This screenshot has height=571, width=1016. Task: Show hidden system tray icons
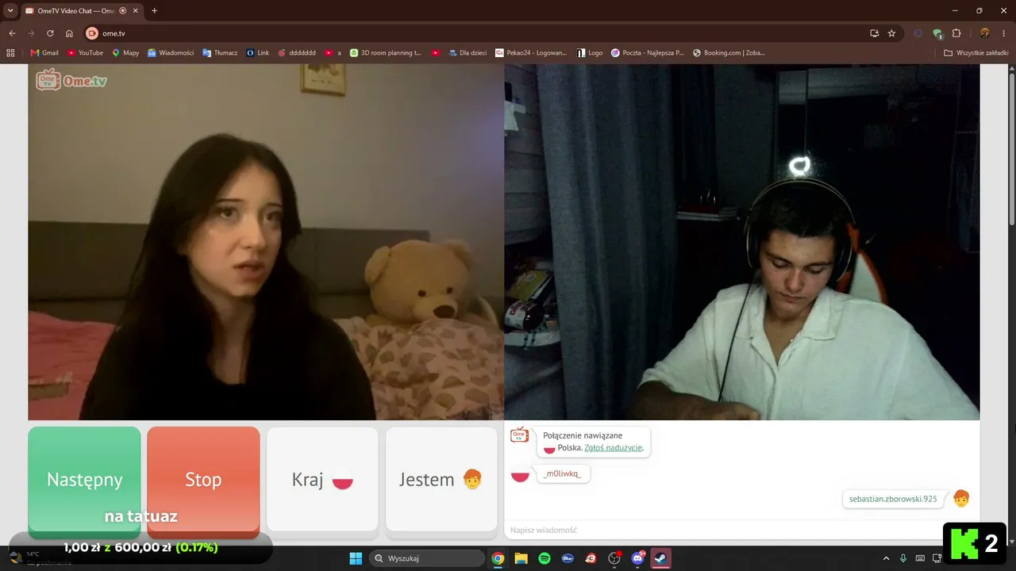pyautogui.click(x=887, y=558)
